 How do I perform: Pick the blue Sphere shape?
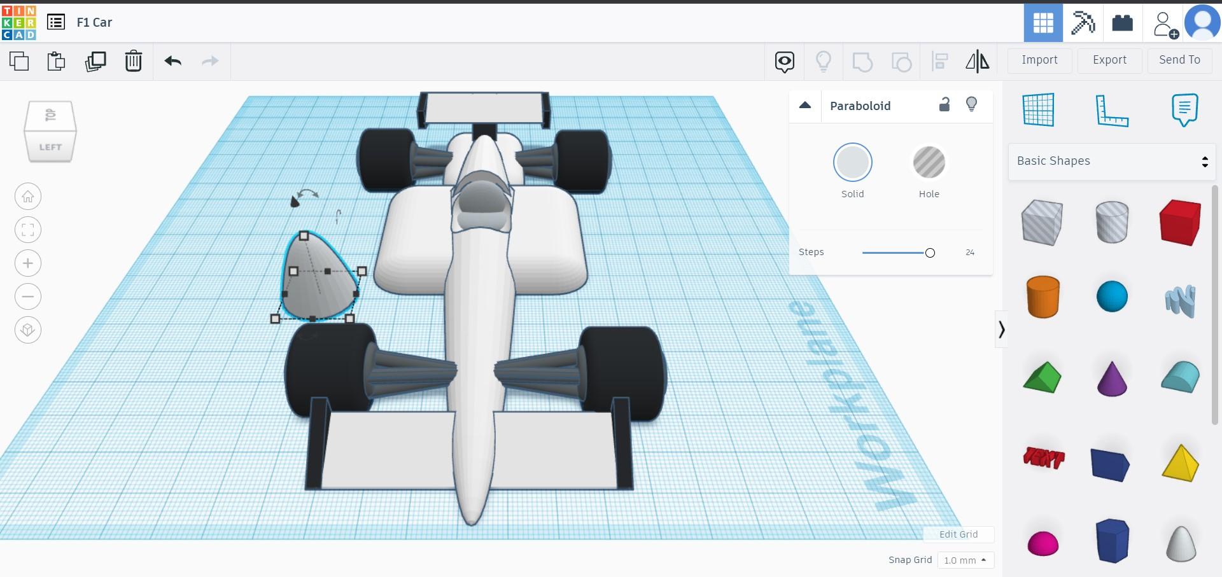coord(1112,297)
